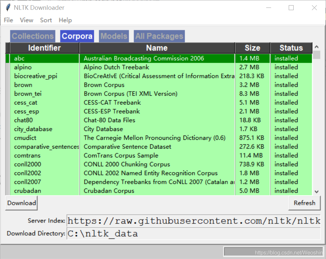Click 'CESS-CAT Treebank' name cell
This screenshot has width=326, height=259.
112,103
